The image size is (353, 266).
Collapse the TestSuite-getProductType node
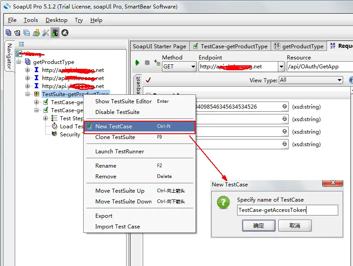(27, 94)
